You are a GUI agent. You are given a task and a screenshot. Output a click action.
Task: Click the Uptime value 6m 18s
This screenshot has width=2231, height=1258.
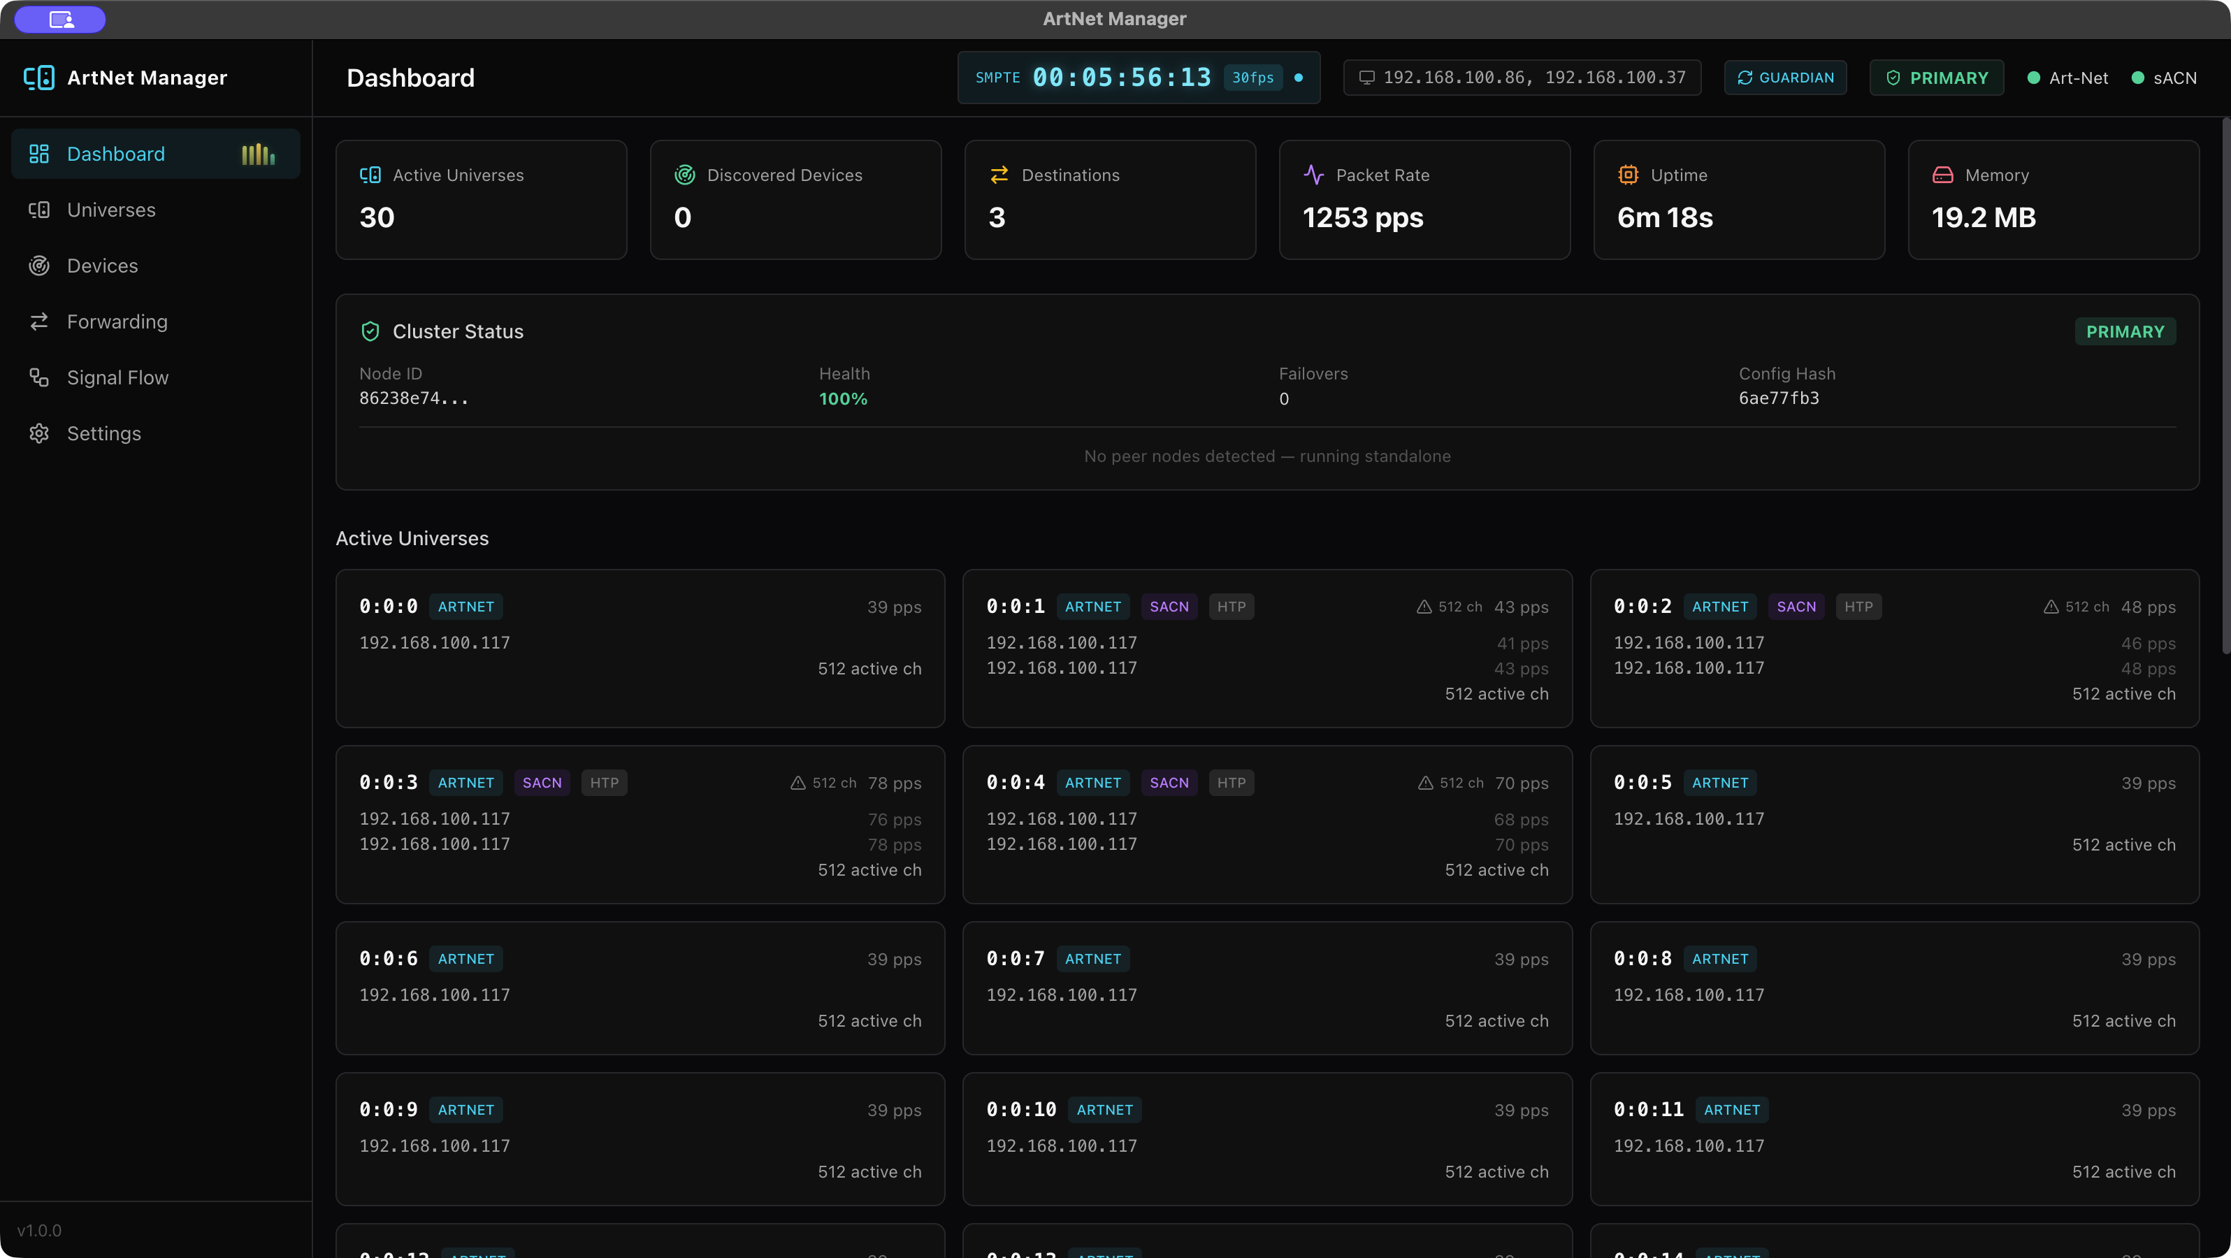(x=1665, y=217)
